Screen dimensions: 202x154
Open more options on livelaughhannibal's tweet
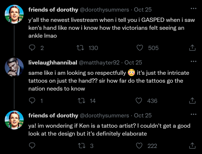193,62
